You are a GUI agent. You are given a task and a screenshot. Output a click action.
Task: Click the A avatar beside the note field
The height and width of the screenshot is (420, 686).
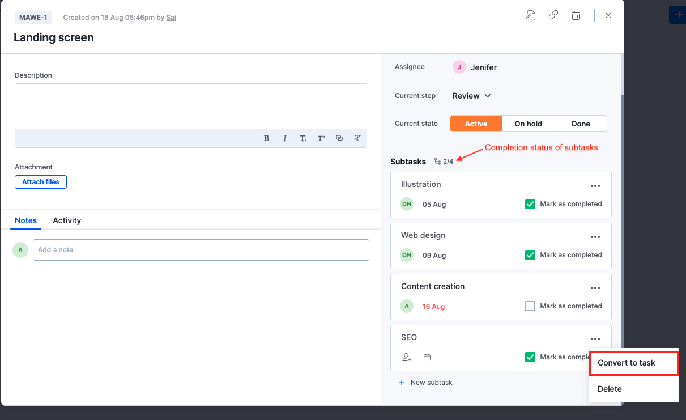tap(20, 250)
